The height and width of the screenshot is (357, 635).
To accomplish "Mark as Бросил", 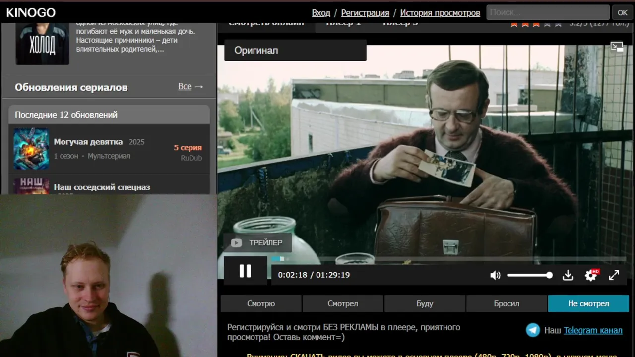I will click(x=507, y=303).
